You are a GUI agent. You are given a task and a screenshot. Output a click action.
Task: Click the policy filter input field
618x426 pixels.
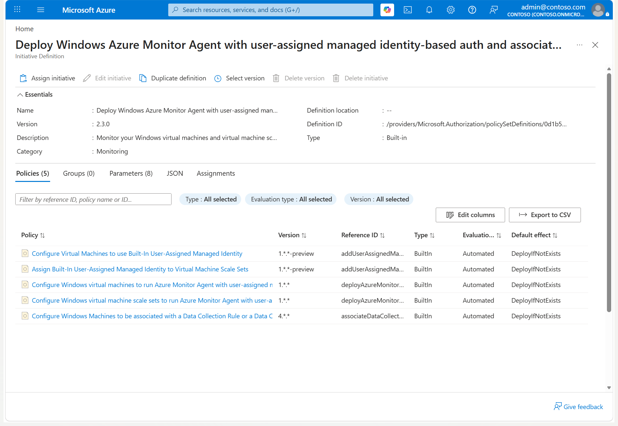(93, 199)
